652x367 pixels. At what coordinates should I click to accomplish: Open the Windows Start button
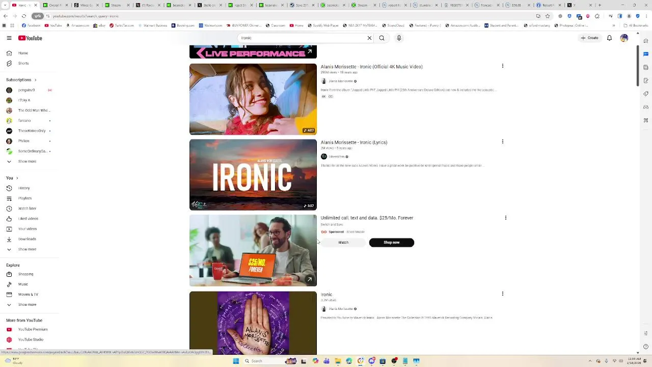tap(236, 361)
